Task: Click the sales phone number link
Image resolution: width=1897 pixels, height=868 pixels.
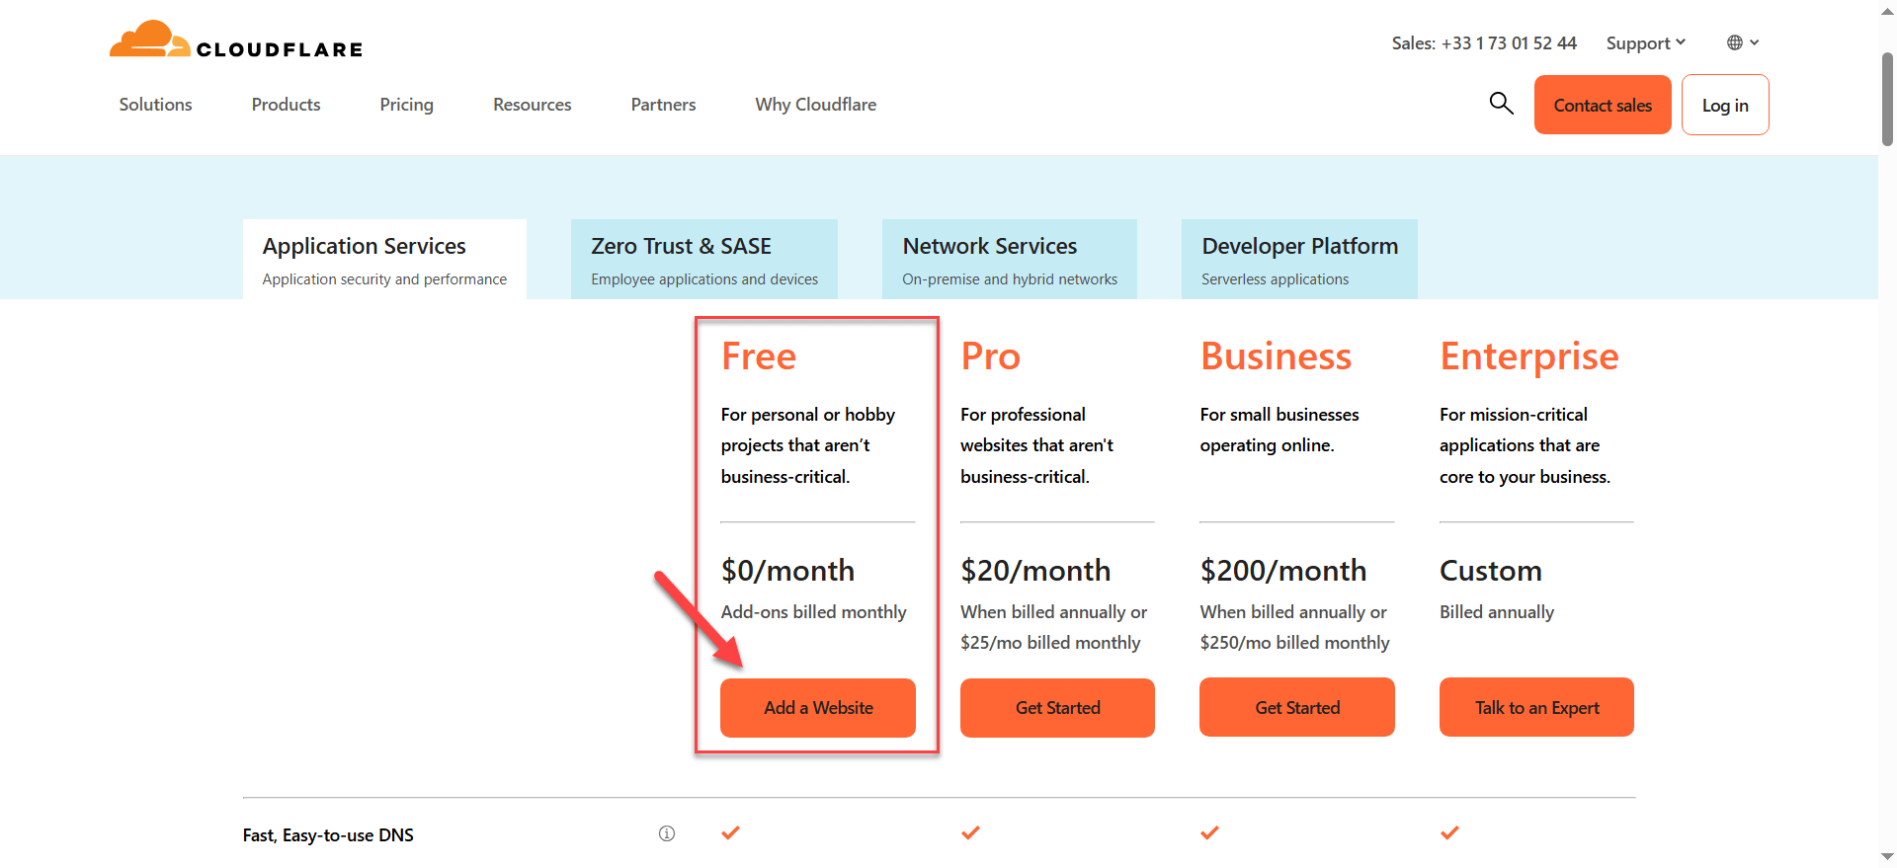Action: coord(1509,43)
